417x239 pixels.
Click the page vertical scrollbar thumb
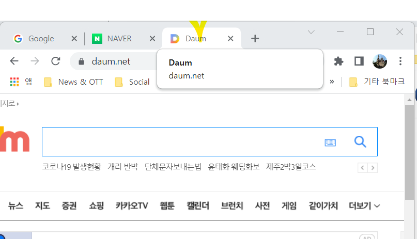(x=410, y=152)
